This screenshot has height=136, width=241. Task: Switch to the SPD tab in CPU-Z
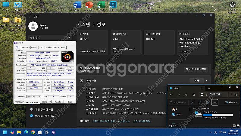[x=42, y=47]
